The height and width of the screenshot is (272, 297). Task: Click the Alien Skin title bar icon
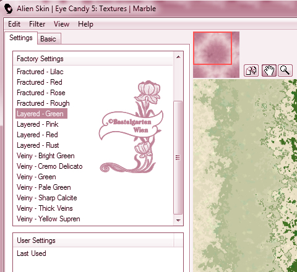9,9
